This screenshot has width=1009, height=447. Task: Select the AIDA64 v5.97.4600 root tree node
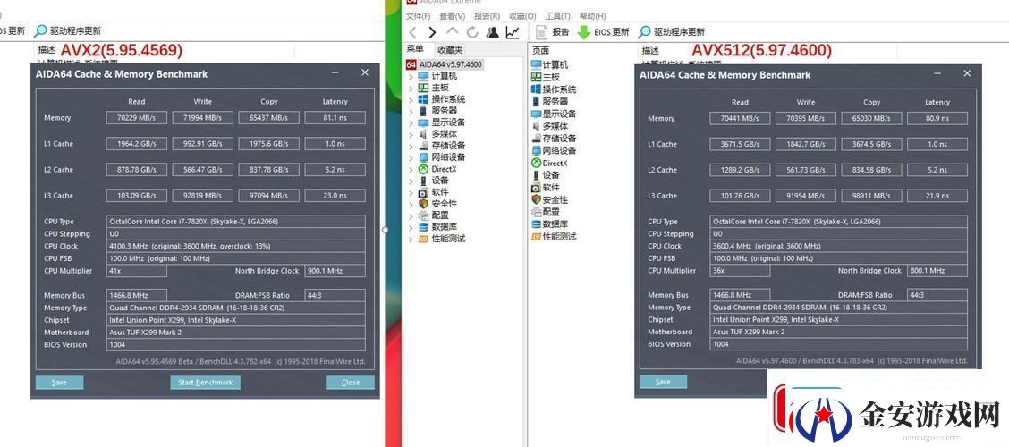[444, 64]
